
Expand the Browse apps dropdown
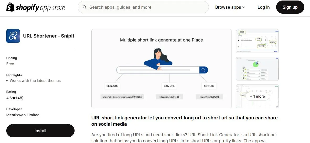point(230,7)
